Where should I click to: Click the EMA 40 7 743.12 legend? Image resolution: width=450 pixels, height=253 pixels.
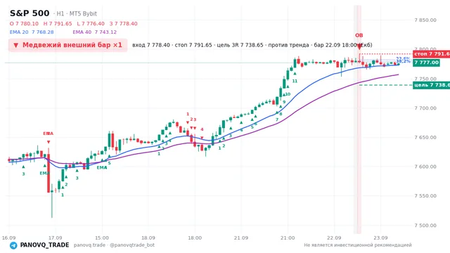[95, 32]
